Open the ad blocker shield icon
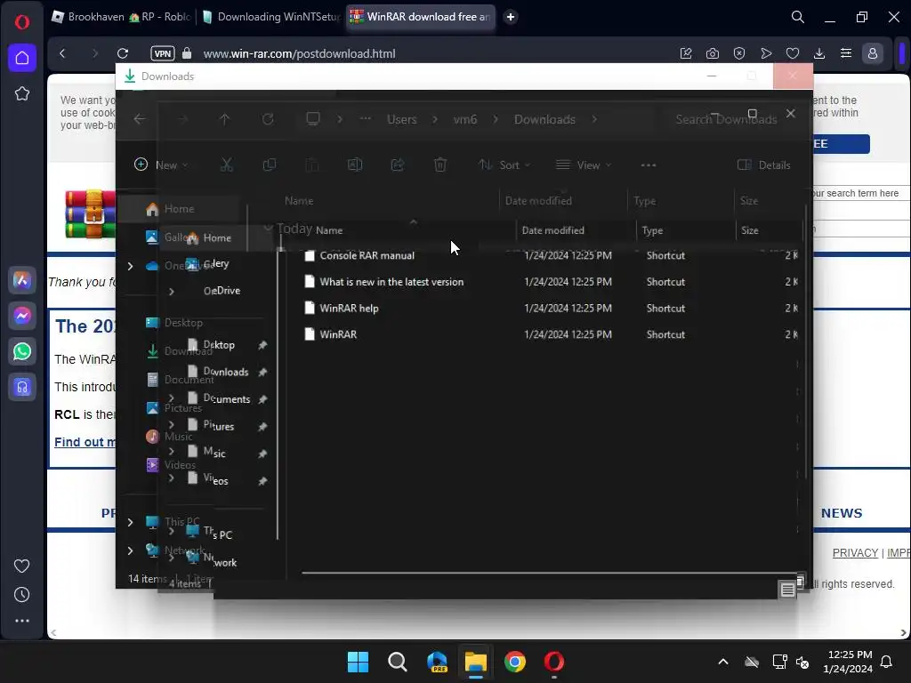This screenshot has width=911, height=683. [739, 53]
